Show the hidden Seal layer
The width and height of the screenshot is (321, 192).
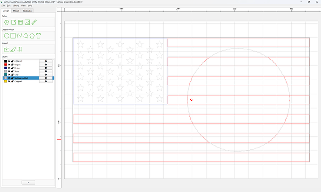[x=9, y=75]
